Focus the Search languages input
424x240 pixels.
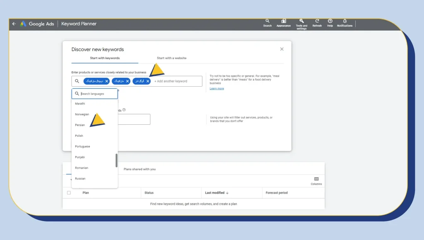click(95, 94)
